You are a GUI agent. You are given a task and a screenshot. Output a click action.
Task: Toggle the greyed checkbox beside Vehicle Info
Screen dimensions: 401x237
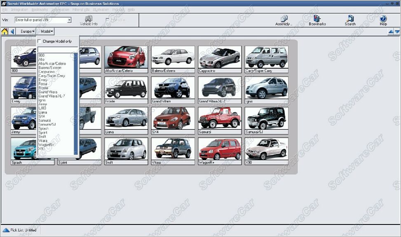[108, 20]
